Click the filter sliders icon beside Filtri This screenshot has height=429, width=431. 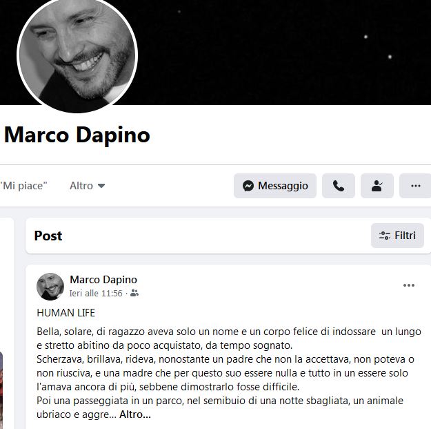[385, 236]
